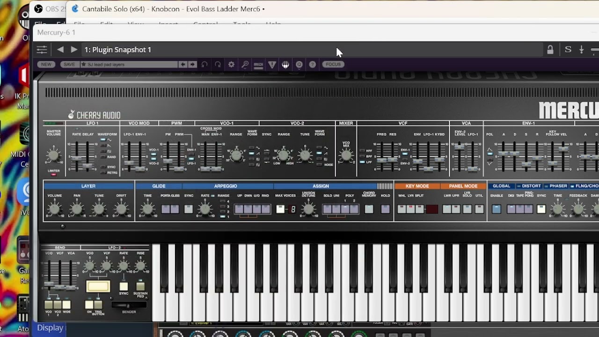The height and width of the screenshot is (337, 599).
Task: Go to next plugin snapshot arrow
Action: point(74,50)
